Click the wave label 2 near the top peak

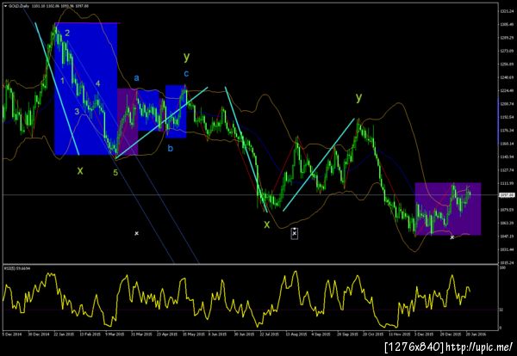[x=67, y=34]
